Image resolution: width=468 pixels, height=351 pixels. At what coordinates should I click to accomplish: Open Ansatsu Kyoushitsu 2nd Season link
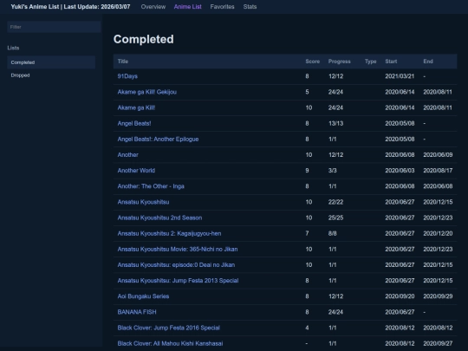pyautogui.click(x=159, y=218)
